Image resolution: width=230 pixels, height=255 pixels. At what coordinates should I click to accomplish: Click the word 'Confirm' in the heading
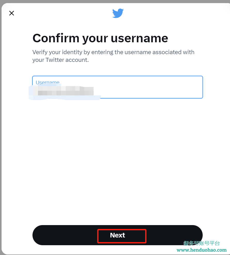pyautogui.click(x=56, y=38)
